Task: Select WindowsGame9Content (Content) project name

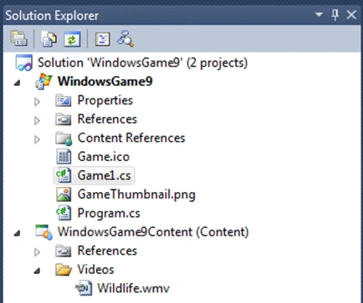Action: [x=153, y=232]
